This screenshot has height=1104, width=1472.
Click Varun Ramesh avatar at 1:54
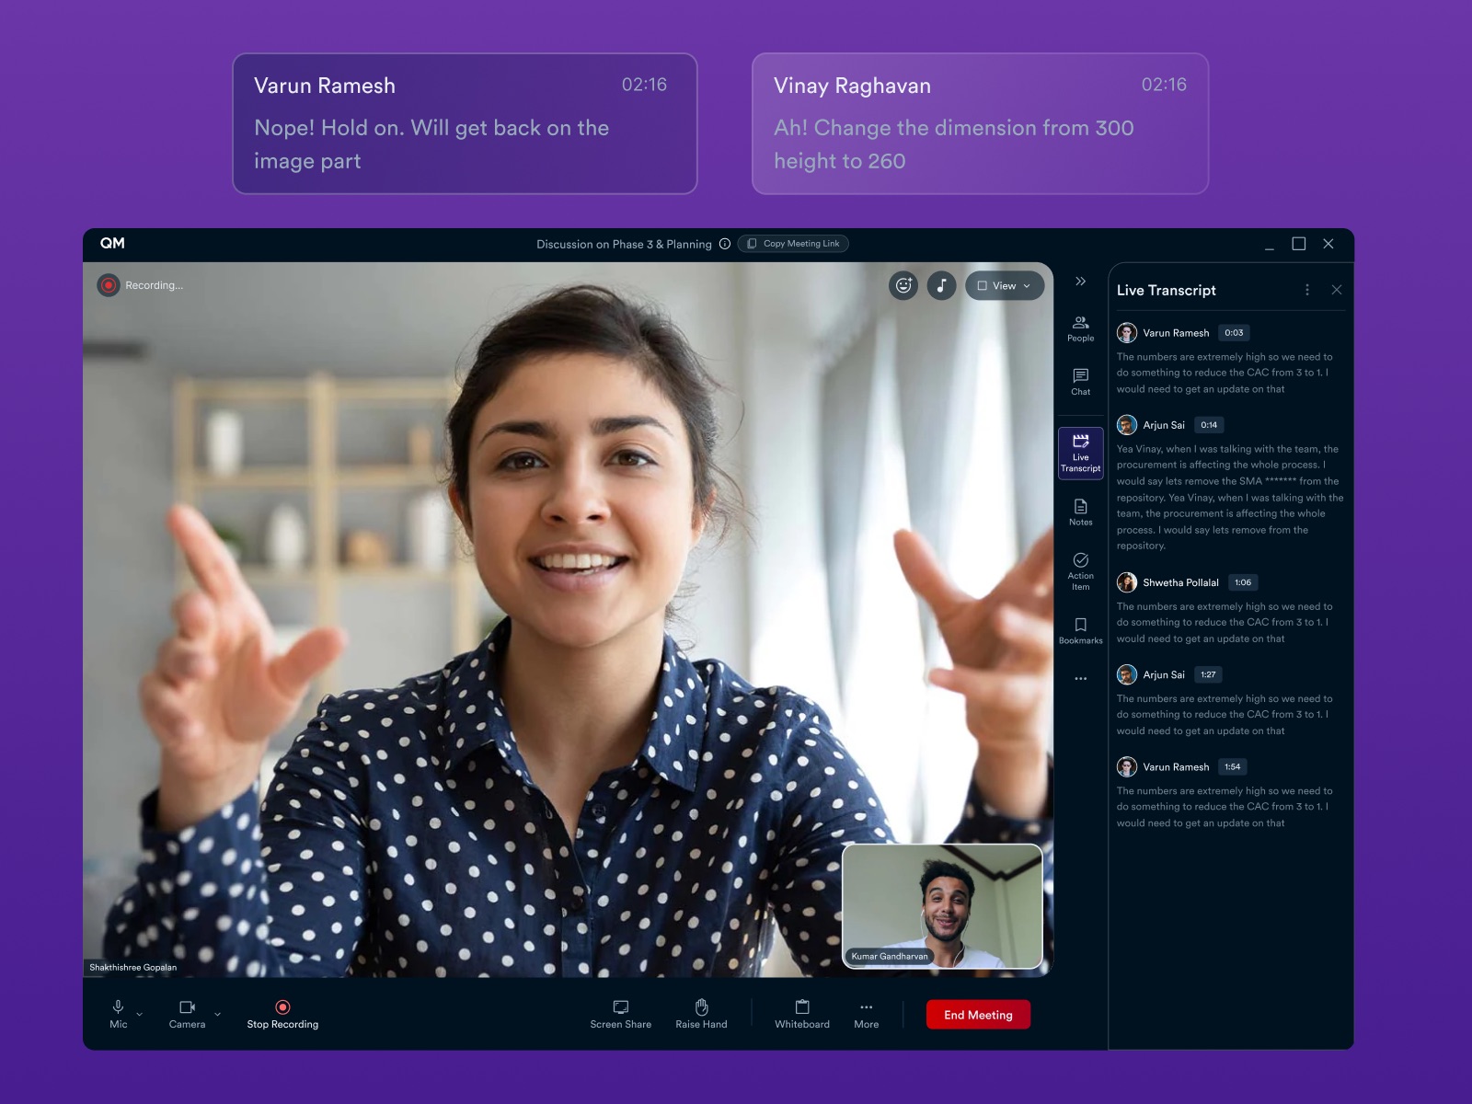pyautogui.click(x=1127, y=766)
